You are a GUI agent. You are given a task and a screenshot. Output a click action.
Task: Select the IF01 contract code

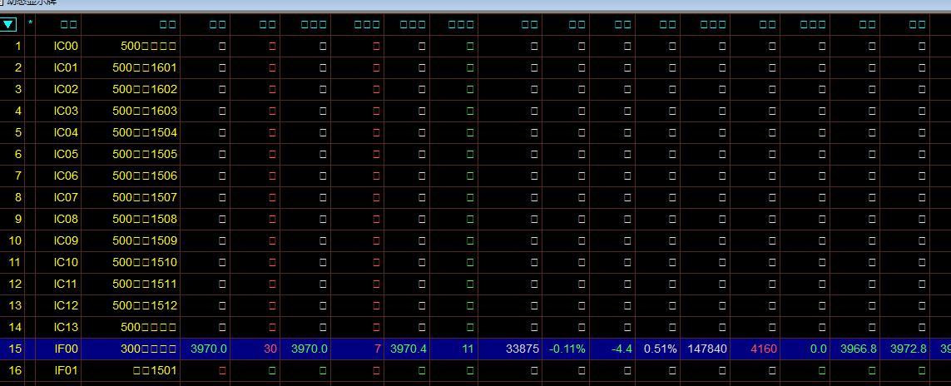pos(65,370)
